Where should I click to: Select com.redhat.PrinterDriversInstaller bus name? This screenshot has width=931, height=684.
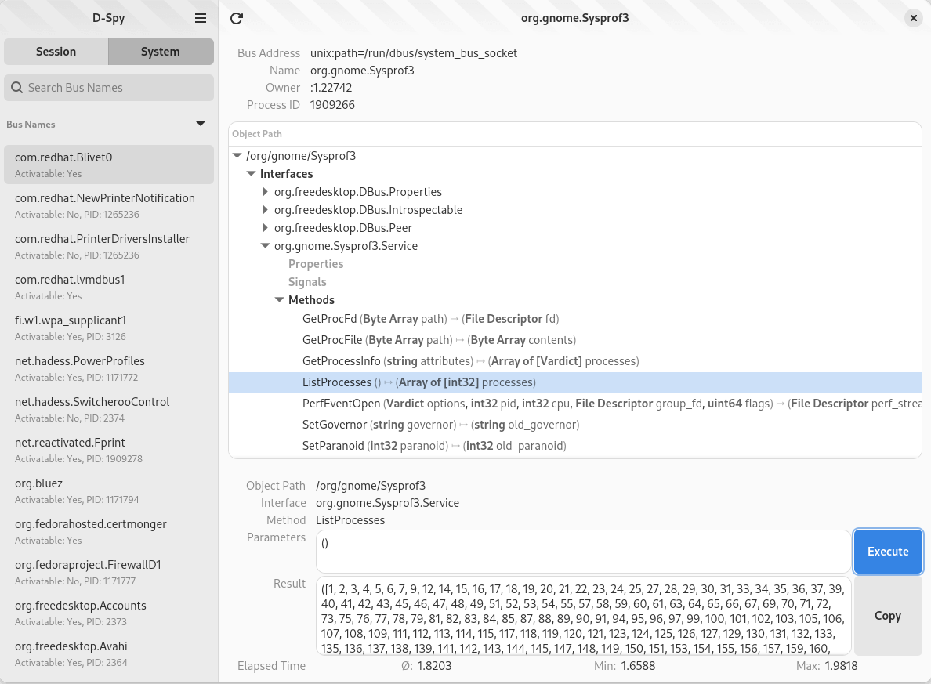109,246
